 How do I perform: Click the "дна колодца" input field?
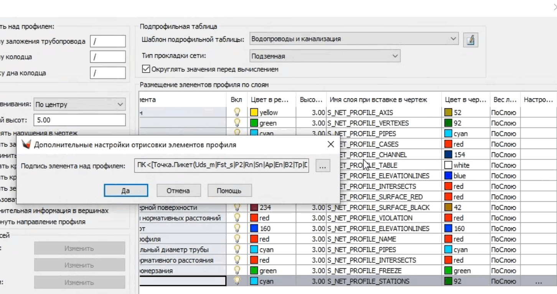(x=108, y=73)
